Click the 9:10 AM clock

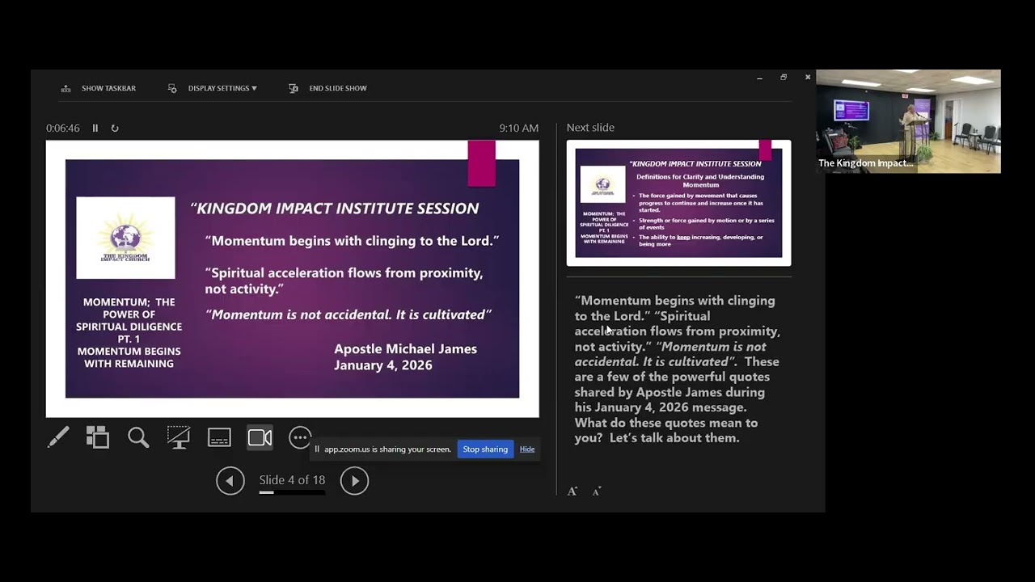pyautogui.click(x=518, y=128)
